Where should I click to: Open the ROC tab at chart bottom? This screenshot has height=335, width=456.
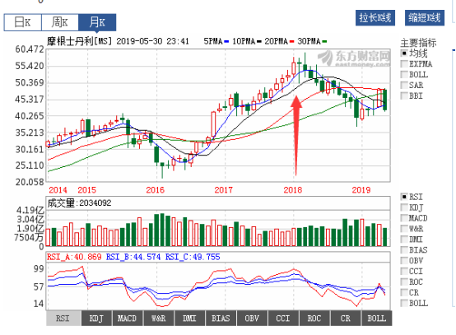[314, 319]
